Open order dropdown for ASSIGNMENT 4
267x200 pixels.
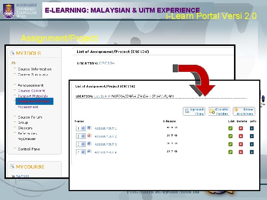tap(81, 152)
